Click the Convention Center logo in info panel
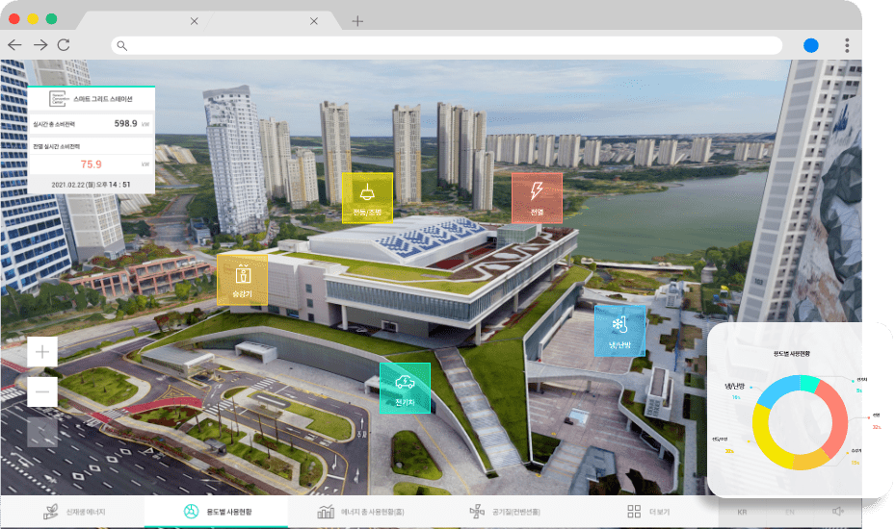895x529 pixels. point(60,99)
